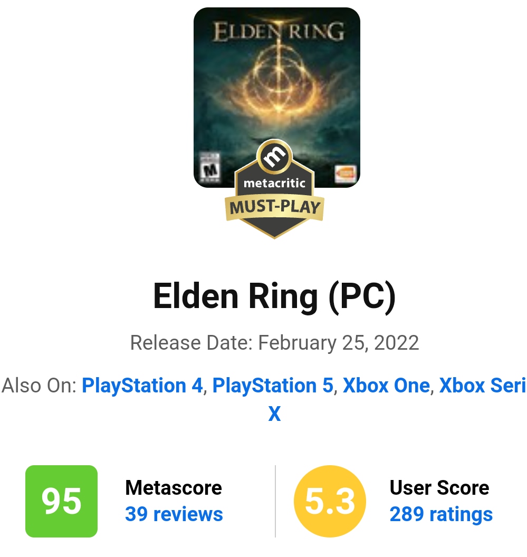Viewport: 527px width, 557px height.
Task: Click the ELDEN RING title on the cover
Action: 279,31
